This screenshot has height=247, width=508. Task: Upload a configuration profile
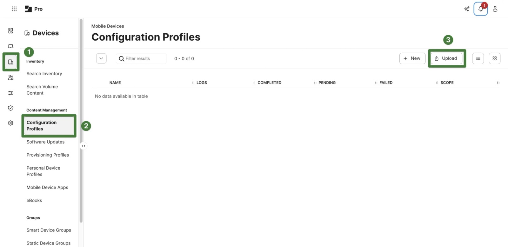(x=446, y=58)
